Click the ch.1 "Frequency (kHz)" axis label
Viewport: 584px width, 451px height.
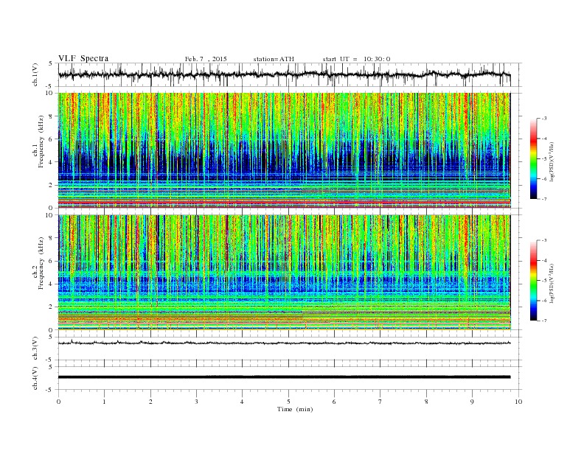[x=41, y=141]
